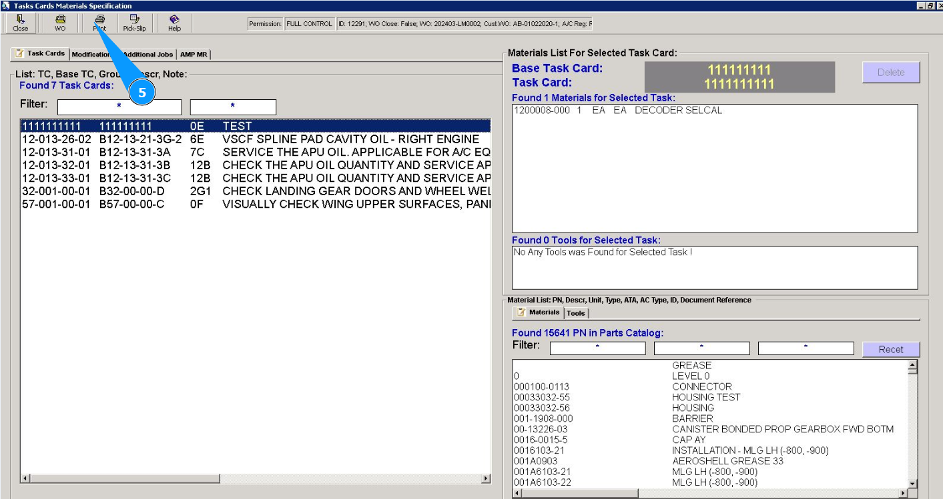
Task: Select part 00-13226-03 CANISTER BONDED PROP GEARBOX
Action: [x=710, y=429]
